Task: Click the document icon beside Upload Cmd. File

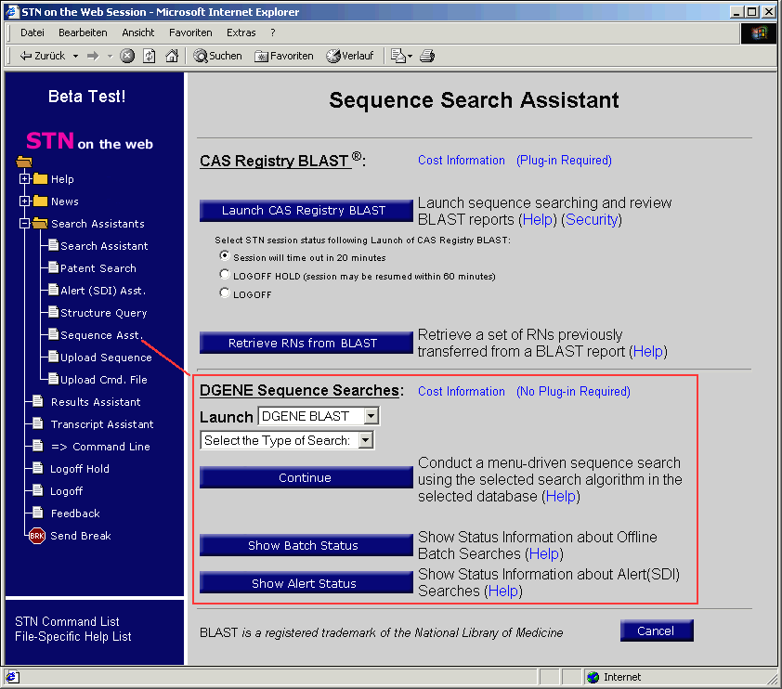Action: pyautogui.click(x=53, y=379)
